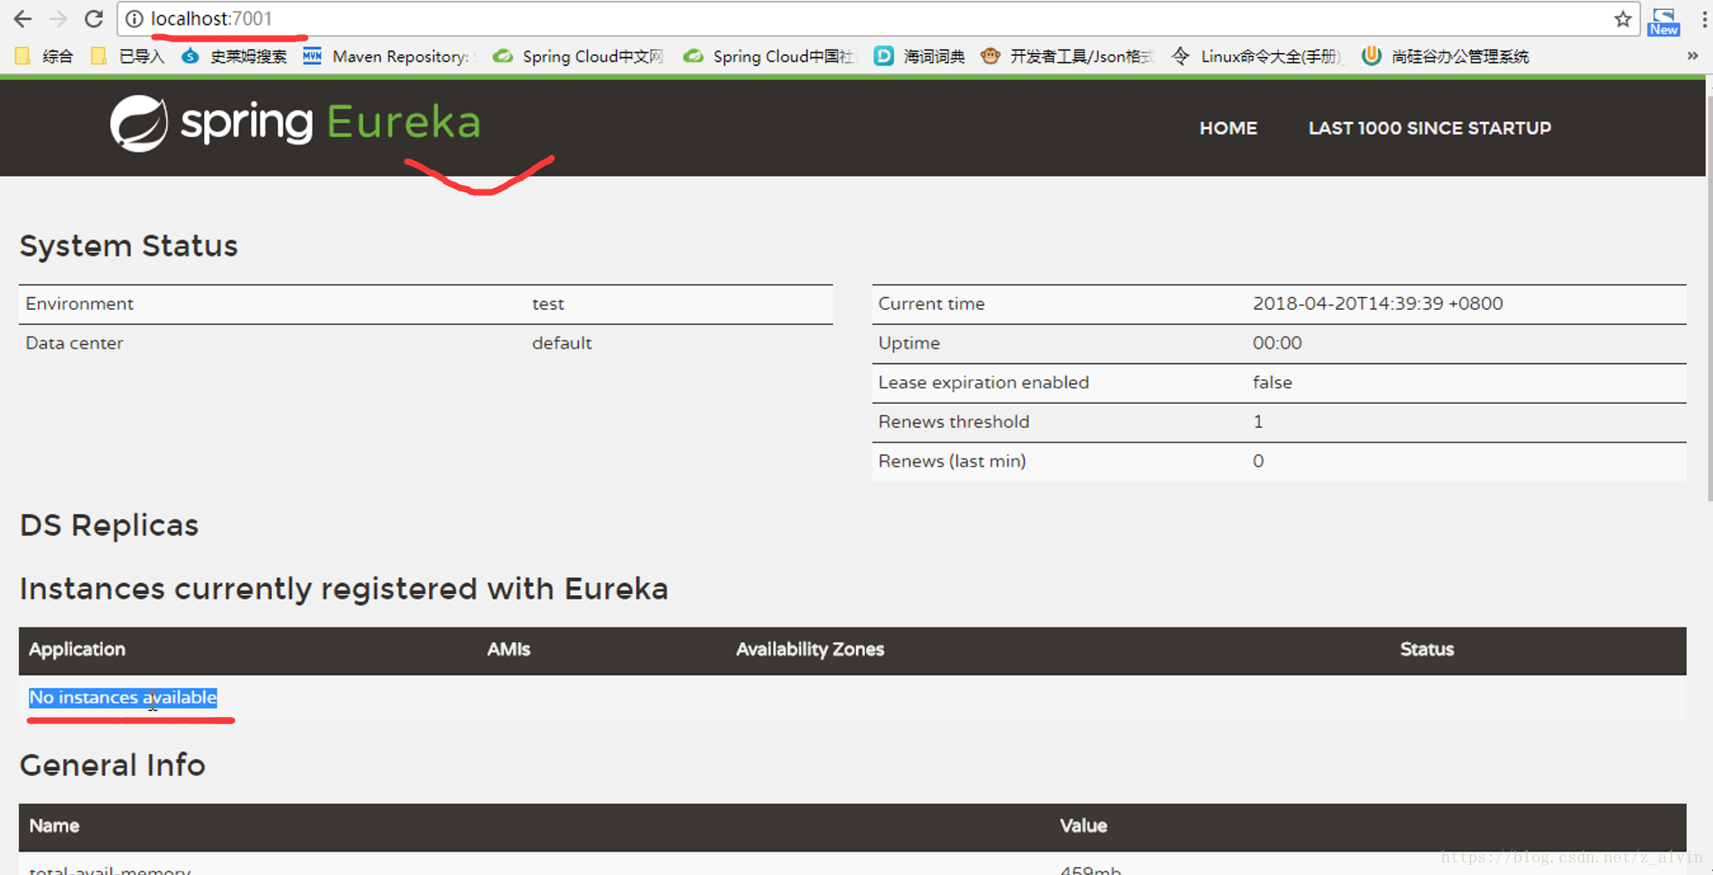Open the 尚硅谷办公管理系统 bookmark
The image size is (1713, 875).
(x=1445, y=56)
